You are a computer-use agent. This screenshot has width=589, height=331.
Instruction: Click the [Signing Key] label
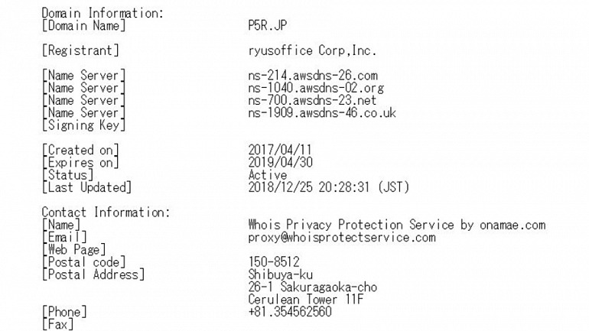pos(83,125)
